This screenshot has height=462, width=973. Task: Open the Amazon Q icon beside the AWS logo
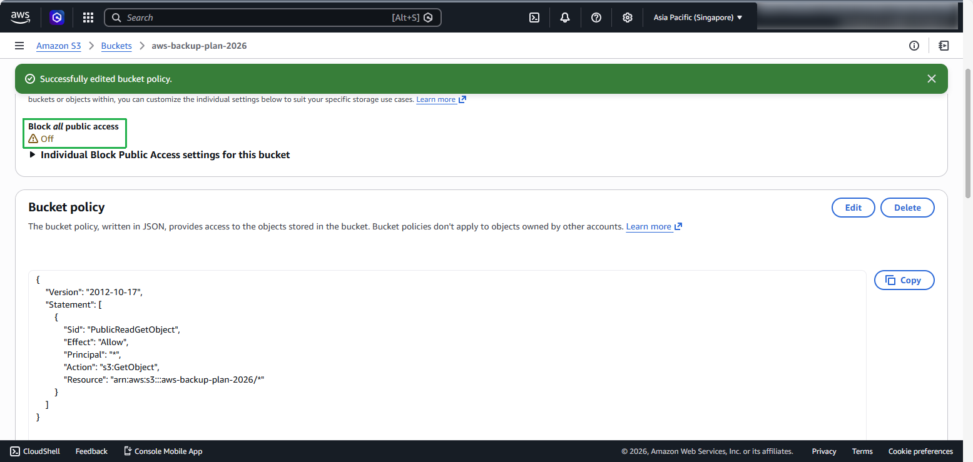pos(57,18)
